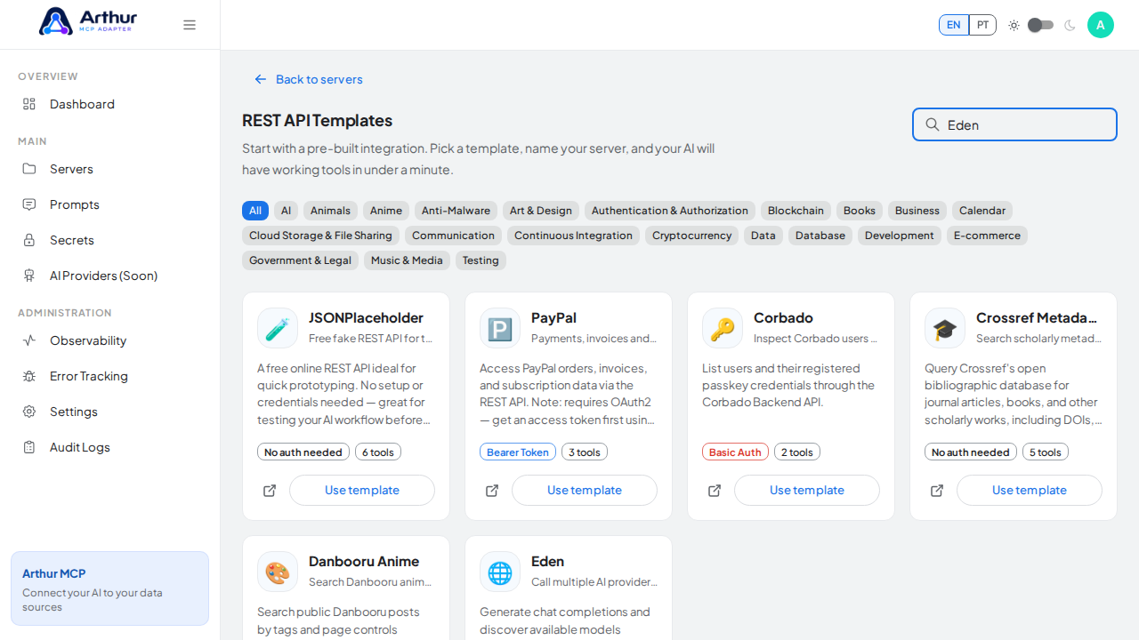The image size is (1139, 640).
Task: Open JSONPlaceholder external link icon
Action: pos(270,491)
